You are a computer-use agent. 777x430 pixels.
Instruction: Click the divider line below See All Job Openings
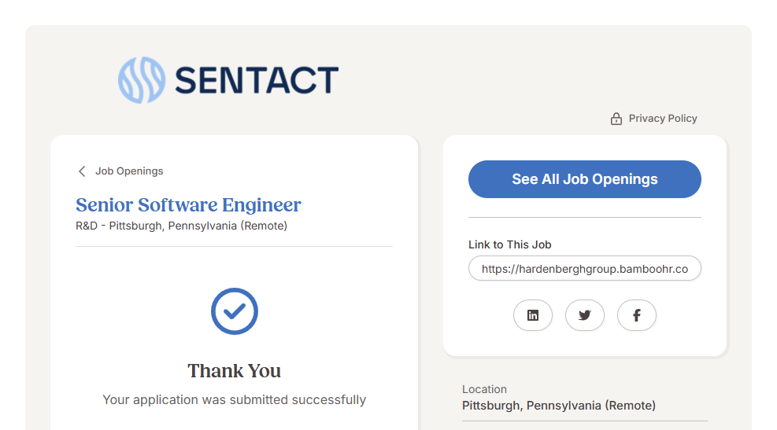click(x=584, y=218)
